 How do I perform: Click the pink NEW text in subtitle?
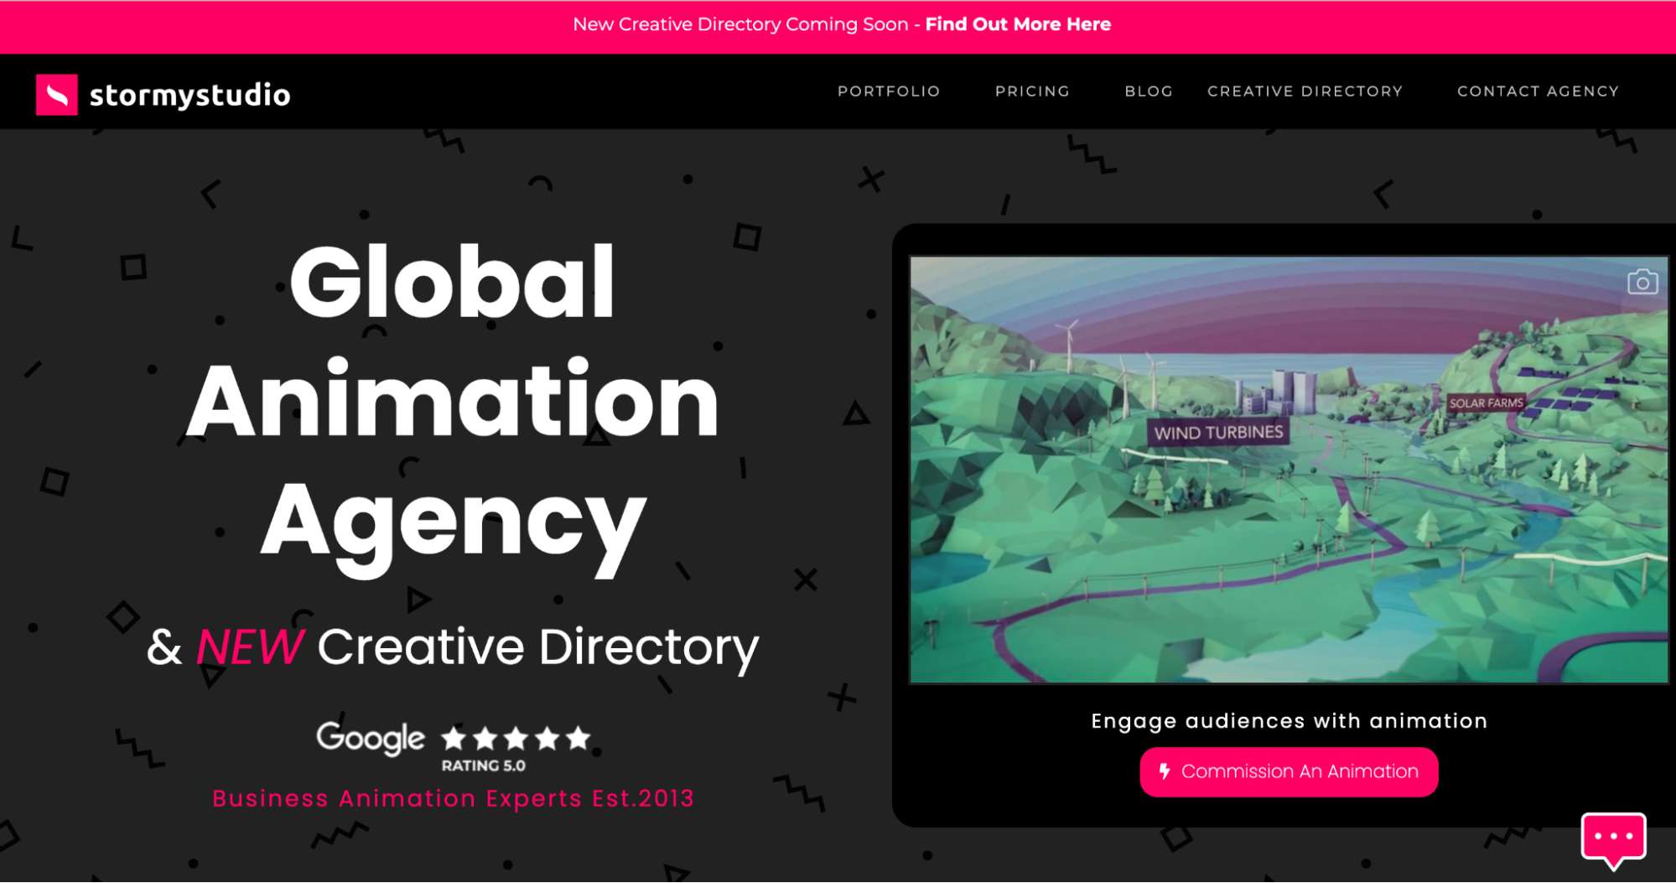tap(249, 647)
